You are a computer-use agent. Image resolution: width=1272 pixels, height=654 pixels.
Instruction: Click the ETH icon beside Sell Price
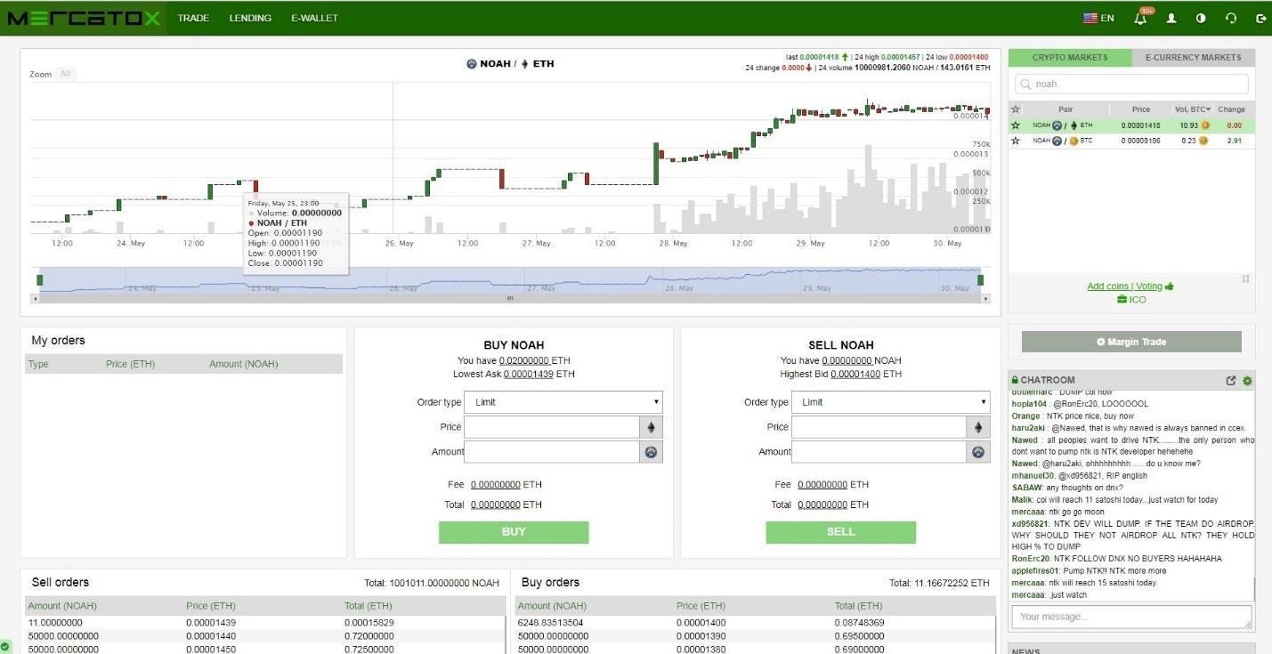[978, 427]
